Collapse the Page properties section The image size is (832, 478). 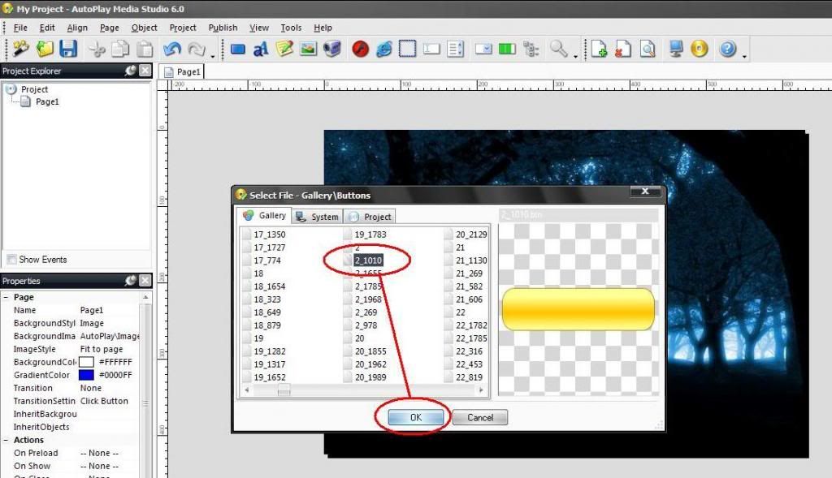(x=6, y=298)
